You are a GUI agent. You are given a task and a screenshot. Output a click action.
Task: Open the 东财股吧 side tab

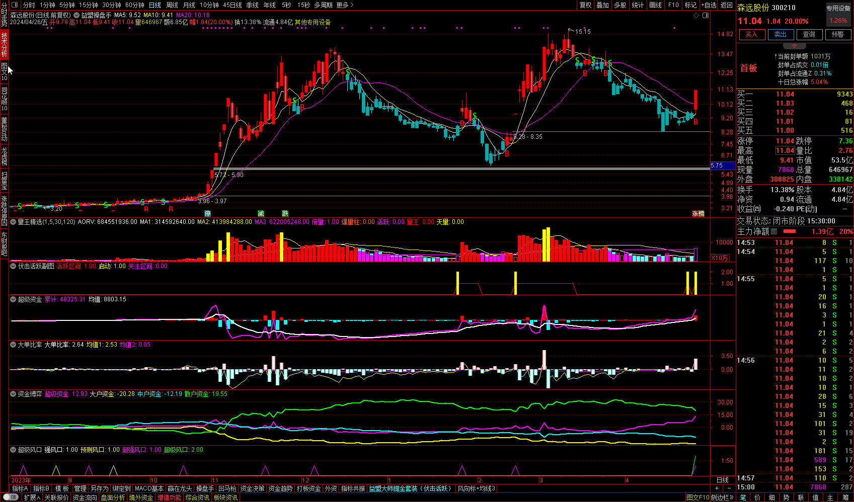pyautogui.click(x=4, y=243)
